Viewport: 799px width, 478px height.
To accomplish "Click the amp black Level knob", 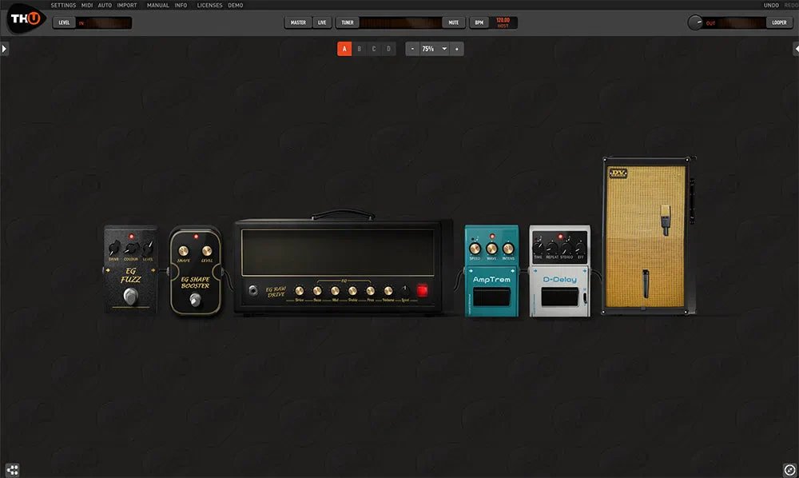I will coord(404,290).
